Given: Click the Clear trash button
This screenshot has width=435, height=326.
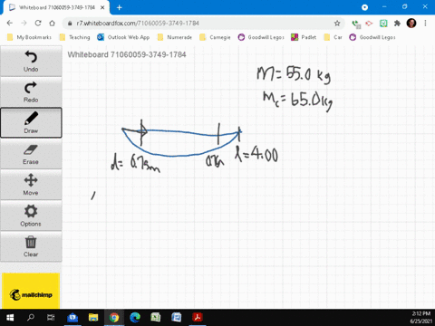Looking at the screenshot, I should click(x=31, y=246).
